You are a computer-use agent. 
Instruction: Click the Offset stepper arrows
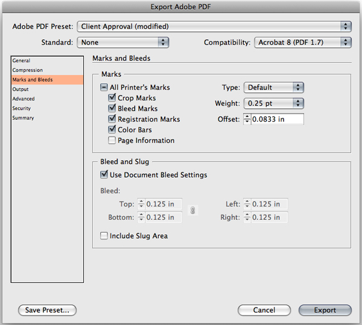tap(247, 119)
